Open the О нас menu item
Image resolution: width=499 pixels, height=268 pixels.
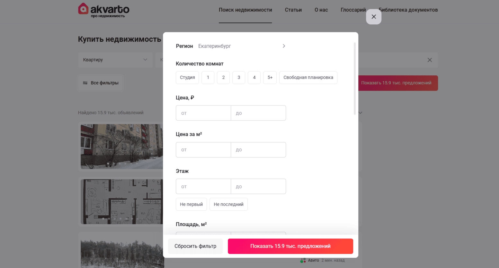click(321, 10)
